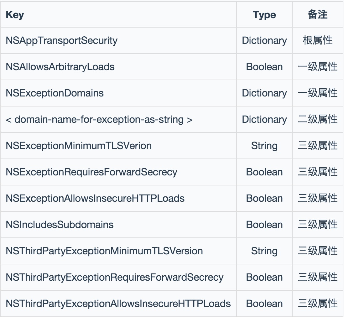This screenshot has height=317, width=344.
Task: Click the NSIncludesSubdomains key text
Action: tap(60, 225)
